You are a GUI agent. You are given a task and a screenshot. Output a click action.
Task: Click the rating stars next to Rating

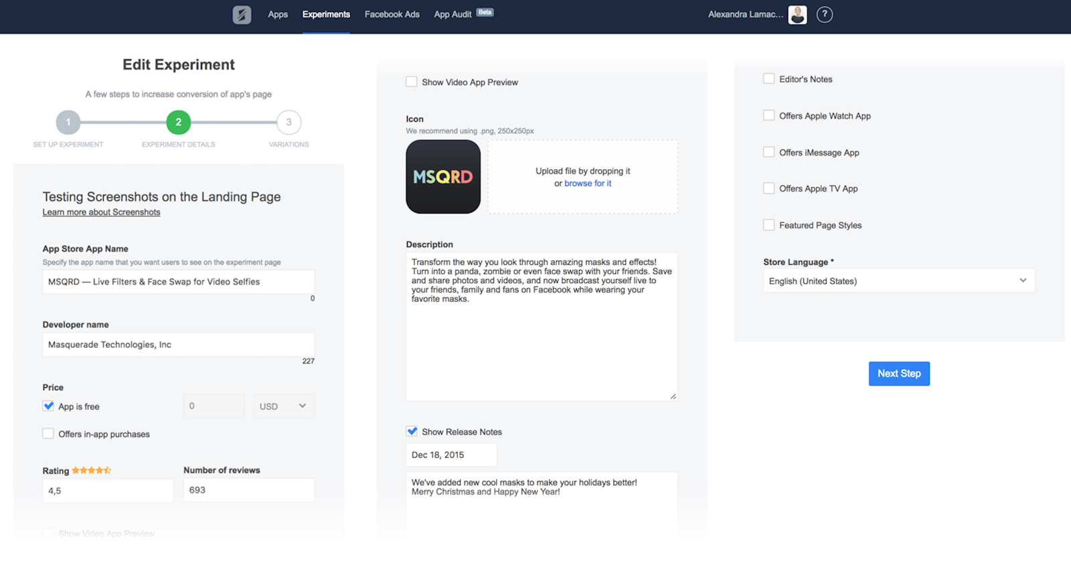click(x=91, y=471)
